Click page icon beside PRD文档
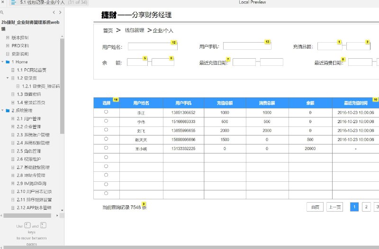 [8, 45]
